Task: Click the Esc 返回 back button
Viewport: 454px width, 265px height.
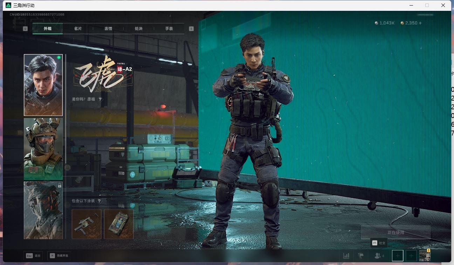Action: click(x=33, y=256)
